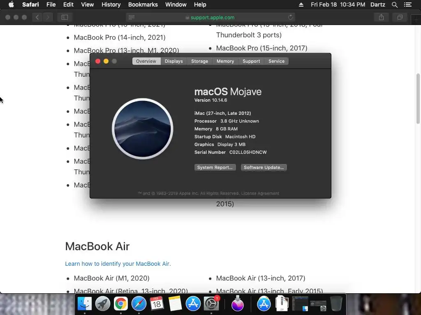Open Spotlight search magnifier in menu bar

coord(394,5)
